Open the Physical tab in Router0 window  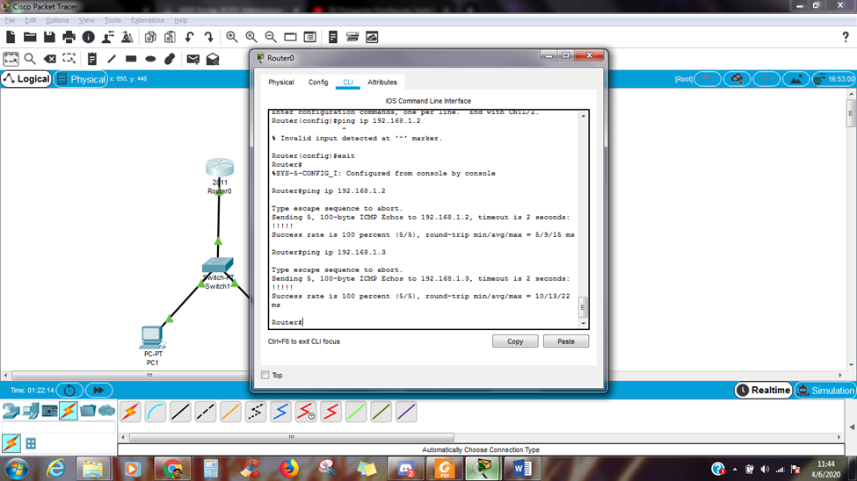coord(281,82)
